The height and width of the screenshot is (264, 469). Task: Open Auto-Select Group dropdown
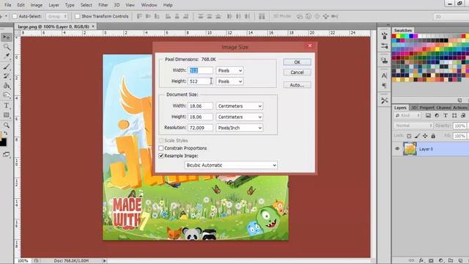point(57,16)
